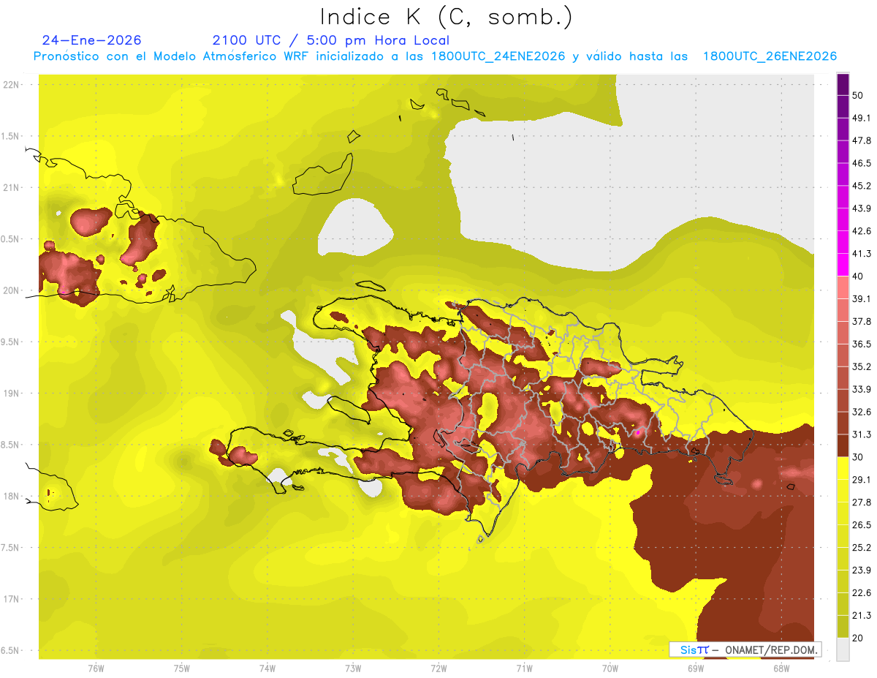Click the colorbar value "41.3"
The image size is (877, 678).
coord(862,254)
